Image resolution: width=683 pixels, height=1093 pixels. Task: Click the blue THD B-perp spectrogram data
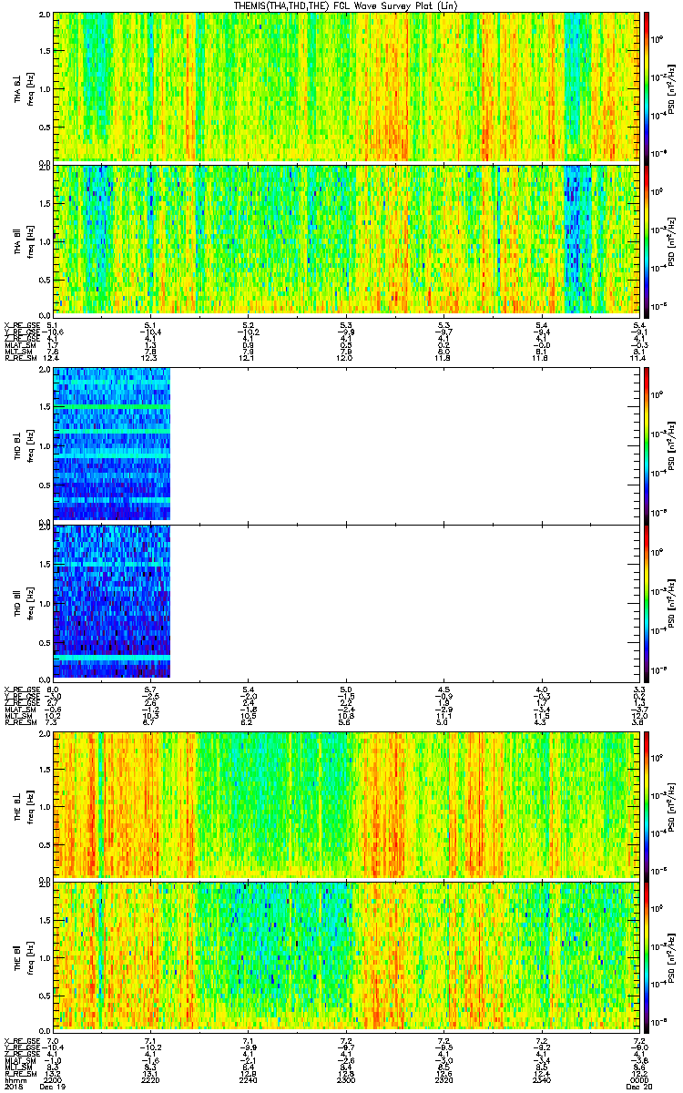point(112,445)
